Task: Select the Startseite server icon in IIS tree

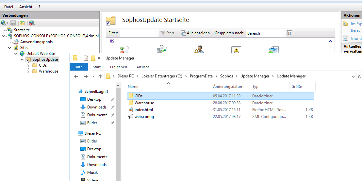Action: click(10, 30)
